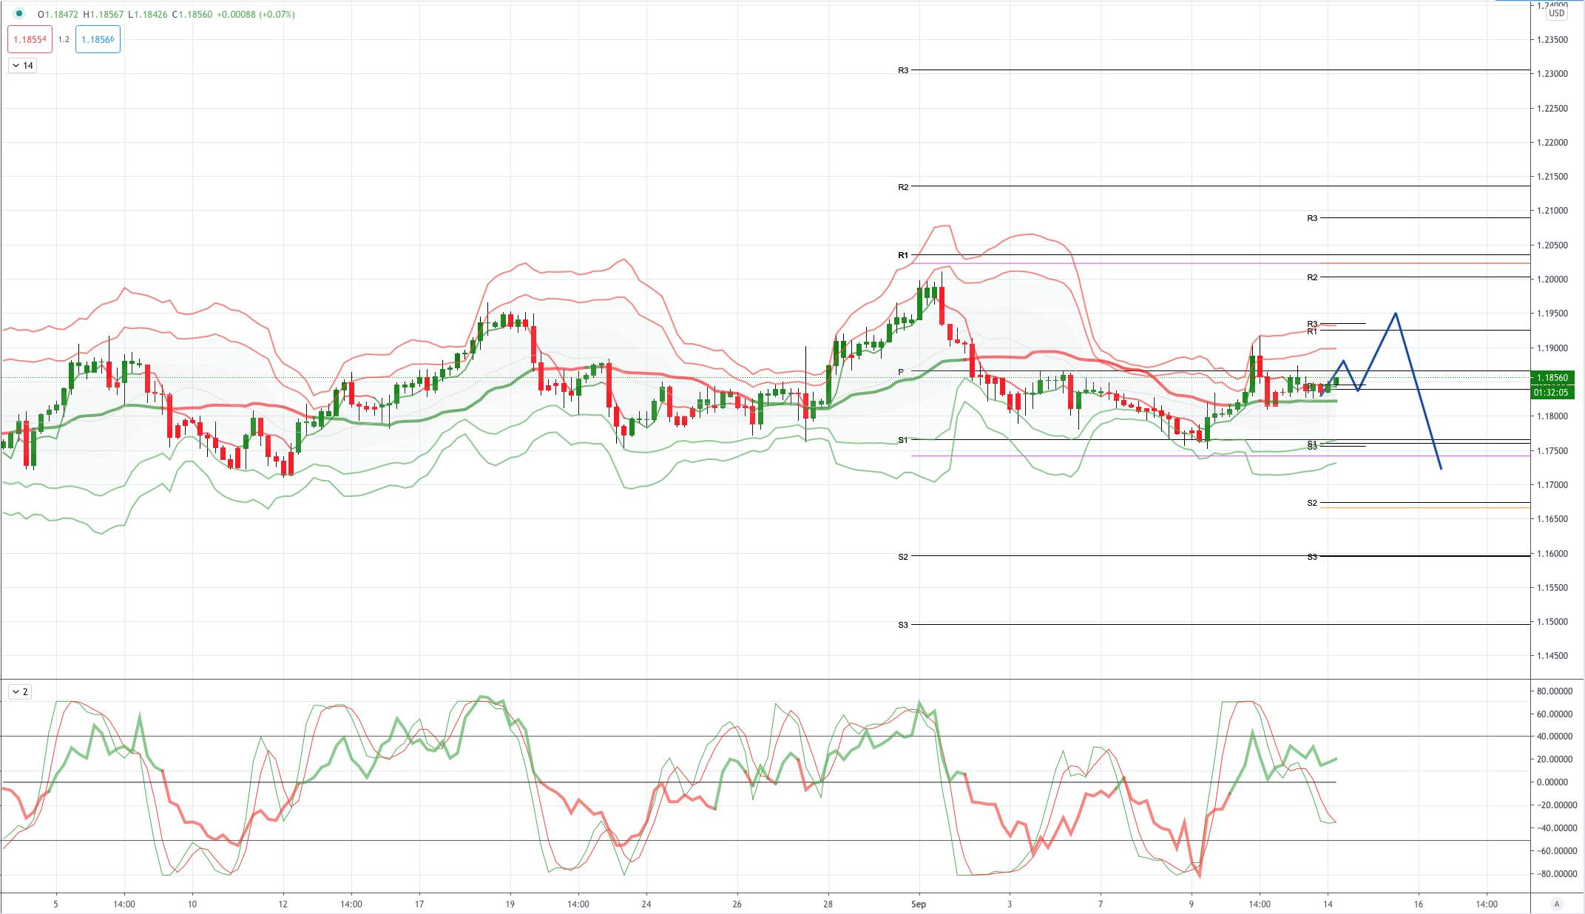Click the S2 pivot label near 1.16500
Image resolution: width=1585 pixels, height=914 pixels.
click(x=1312, y=504)
